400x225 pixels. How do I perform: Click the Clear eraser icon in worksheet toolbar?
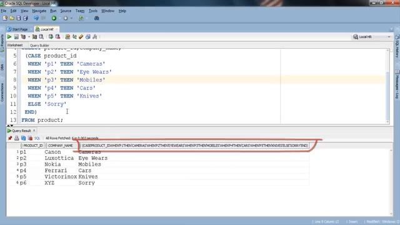81,37
